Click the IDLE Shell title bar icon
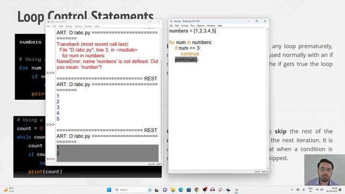The width and height of the screenshot is (345, 194). (49, 22)
